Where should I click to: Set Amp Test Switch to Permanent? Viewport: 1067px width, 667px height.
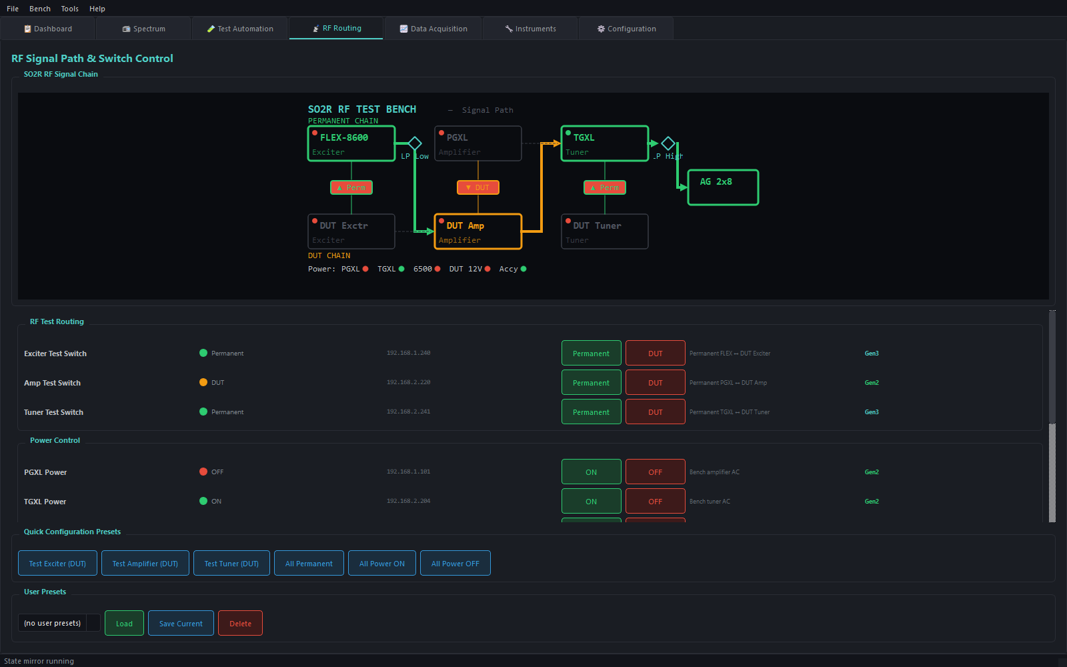592,383
